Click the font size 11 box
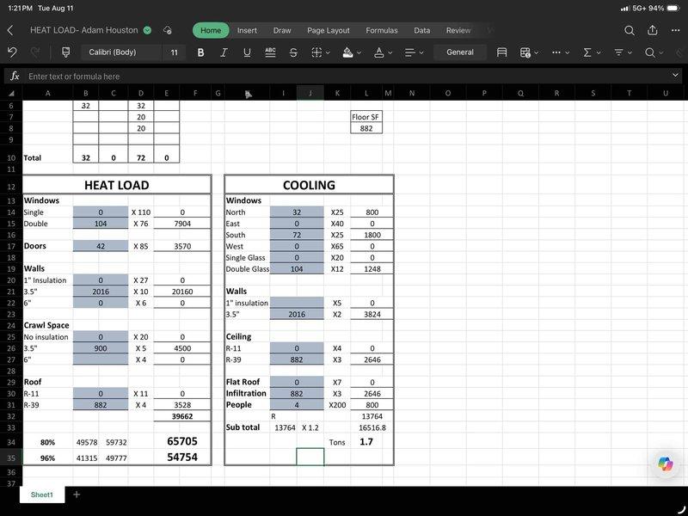Image resolution: width=688 pixels, height=516 pixels. (175, 52)
